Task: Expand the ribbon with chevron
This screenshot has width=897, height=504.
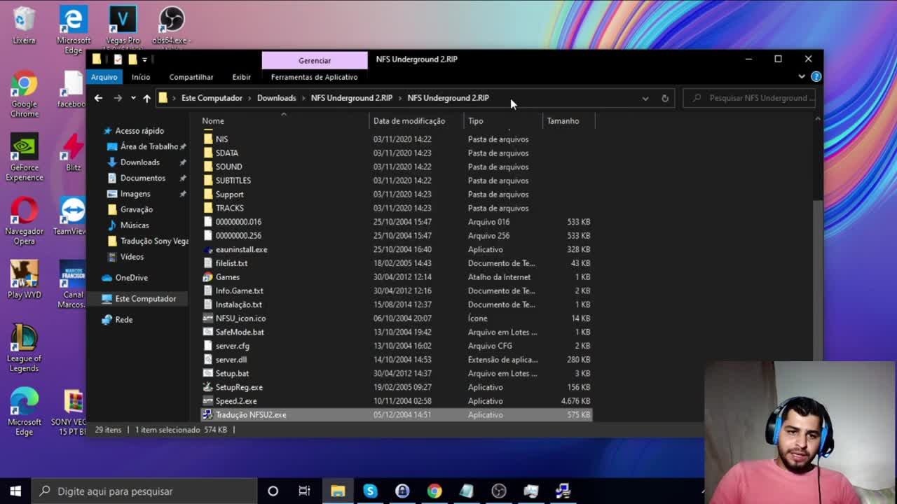Action: coord(802,77)
